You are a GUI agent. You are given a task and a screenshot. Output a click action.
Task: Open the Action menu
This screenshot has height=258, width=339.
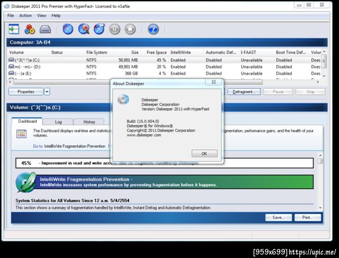coord(25,15)
